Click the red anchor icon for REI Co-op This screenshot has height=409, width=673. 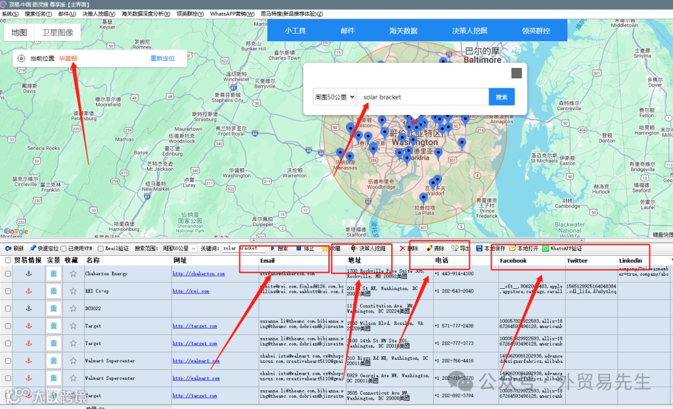click(x=29, y=291)
